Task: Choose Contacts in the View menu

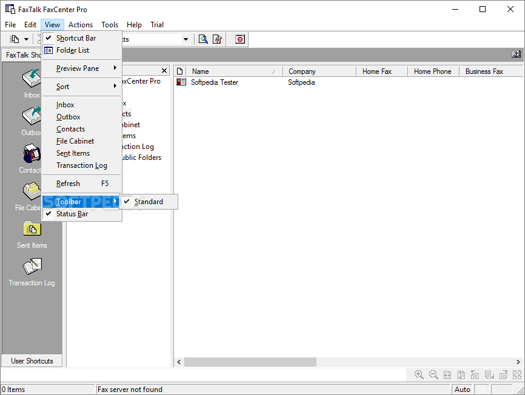Action: 82,129
